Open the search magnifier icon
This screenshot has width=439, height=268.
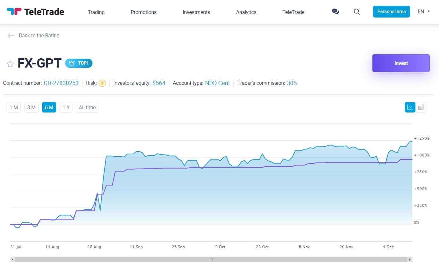tap(357, 12)
